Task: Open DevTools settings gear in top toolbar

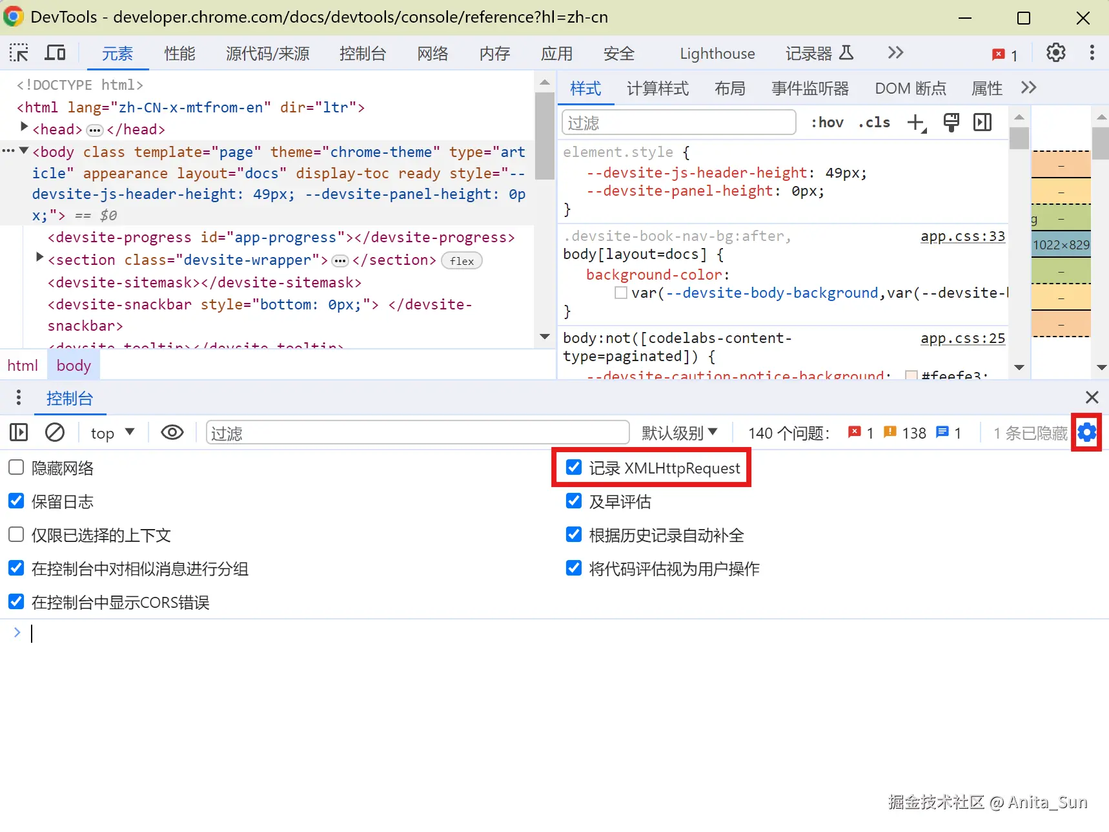Action: pyautogui.click(x=1056, y=53)
